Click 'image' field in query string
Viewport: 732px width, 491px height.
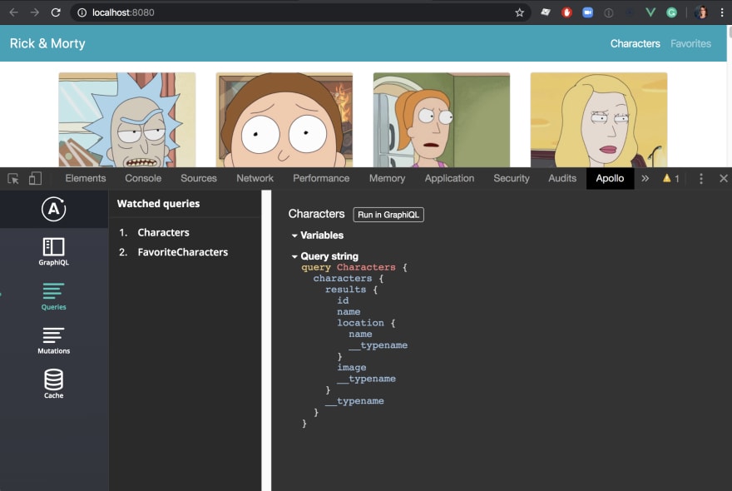click(352, 367)
